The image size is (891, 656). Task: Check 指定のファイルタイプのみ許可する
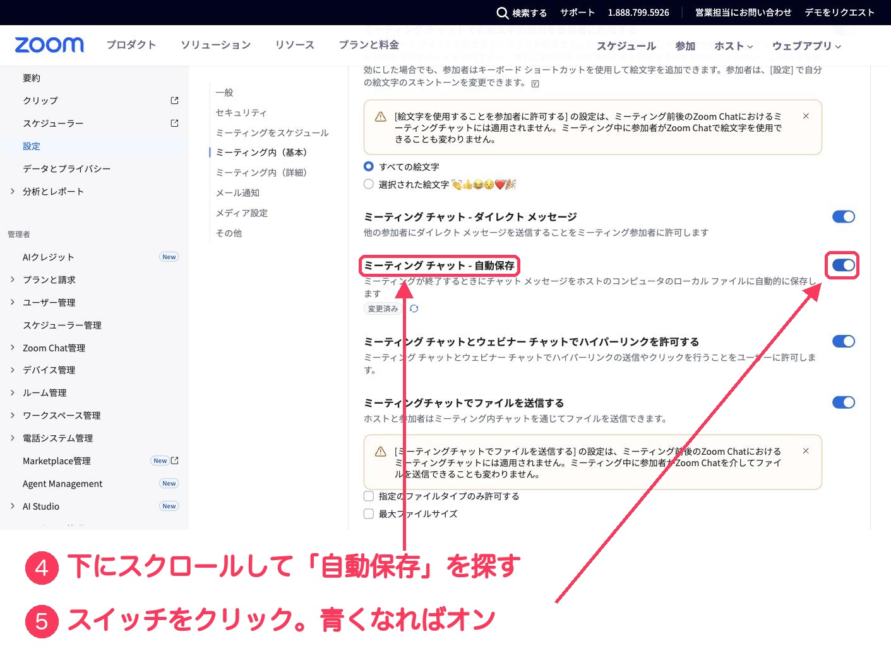[369, 496]
